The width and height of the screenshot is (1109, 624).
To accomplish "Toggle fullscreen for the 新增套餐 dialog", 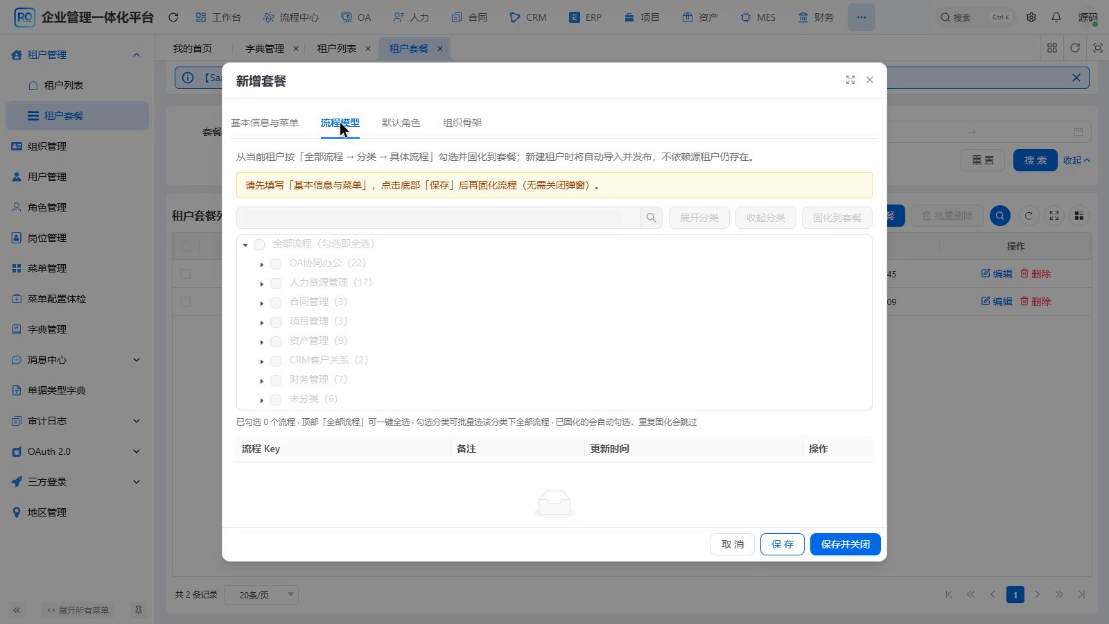I will 850,80.
